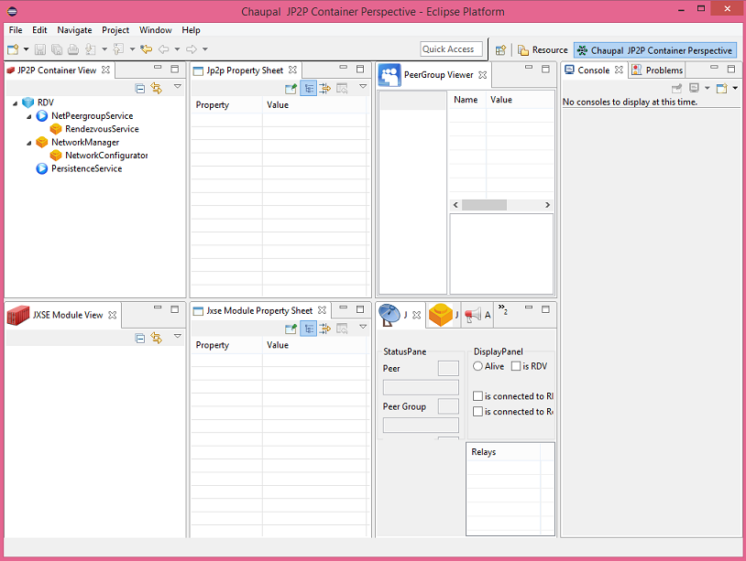The width and height of the screenshot is (746, 561).
Task: Pin Jxse Module Property Sheet to selection
Action: (291, 329)
